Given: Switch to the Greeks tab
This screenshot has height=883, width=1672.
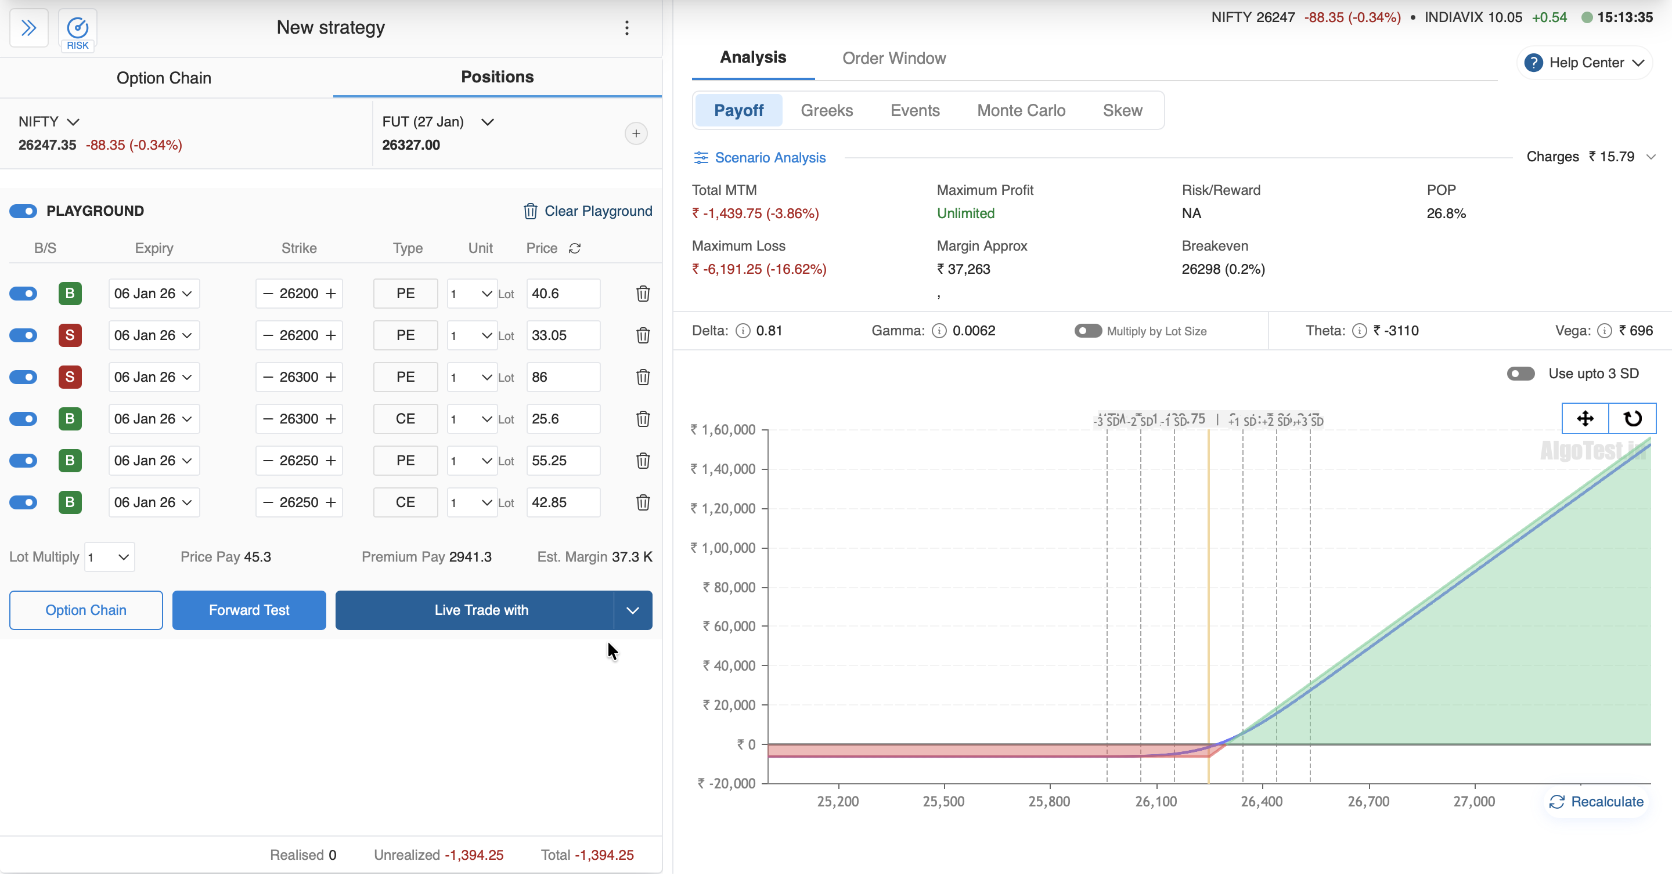Looking at the screenshot, I should 826,110.
